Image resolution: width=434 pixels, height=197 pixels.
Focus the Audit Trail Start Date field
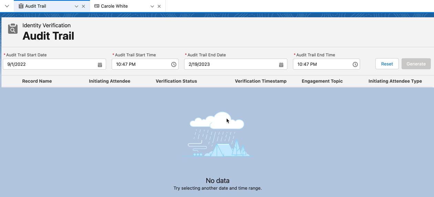click(54, 64)
